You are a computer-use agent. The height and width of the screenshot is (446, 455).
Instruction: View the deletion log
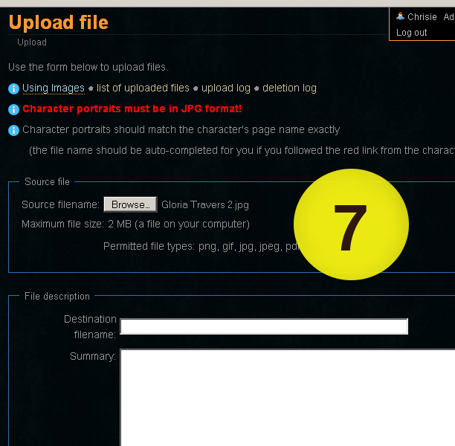tap(289, 88)
